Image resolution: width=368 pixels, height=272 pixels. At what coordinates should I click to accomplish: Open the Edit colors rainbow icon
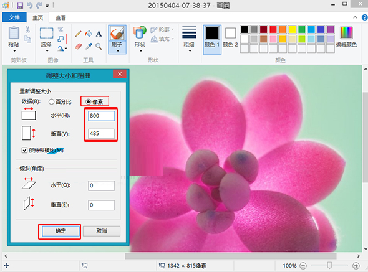click(x=346, y=33)
